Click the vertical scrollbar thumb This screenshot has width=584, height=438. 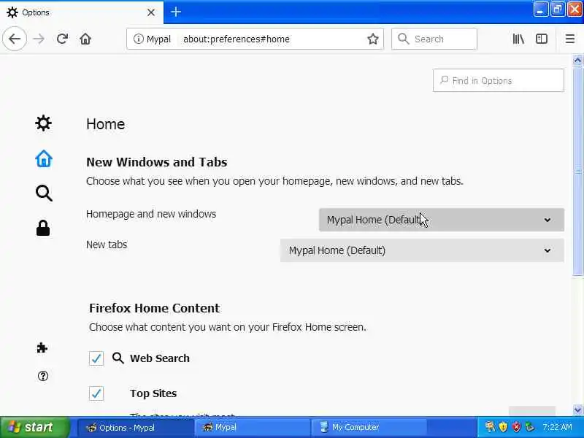click(x=577, y=171)
